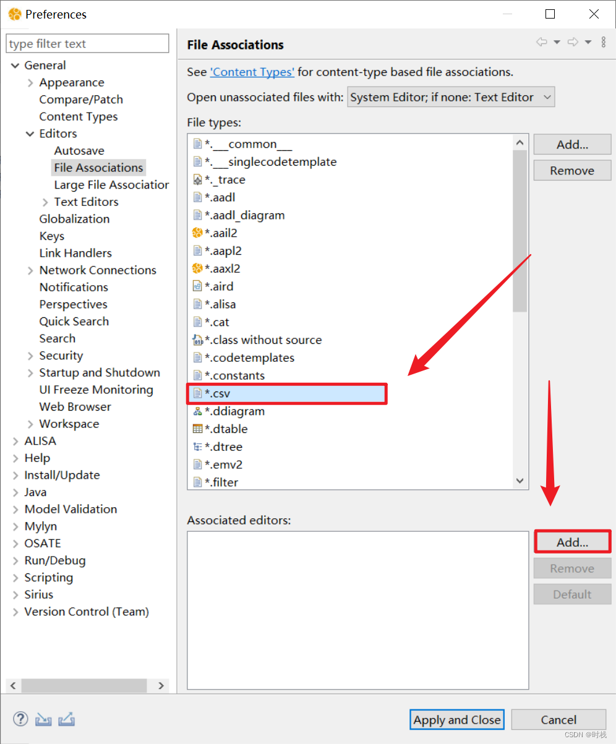Expand the Startup and Shutdown node

click(30, 373)
